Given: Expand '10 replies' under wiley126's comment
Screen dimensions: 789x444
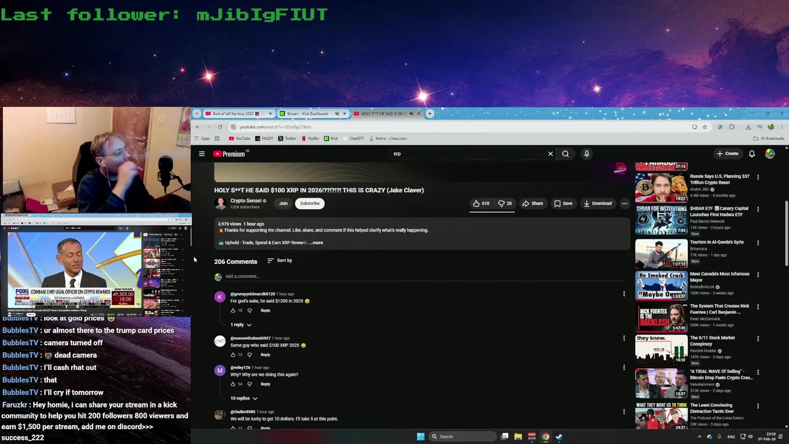Looking at the screenshot, I should click(244, 398).
